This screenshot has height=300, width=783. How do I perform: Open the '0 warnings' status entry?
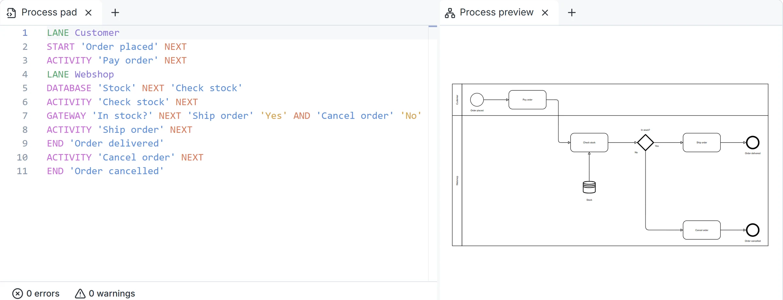pos(105,293)
